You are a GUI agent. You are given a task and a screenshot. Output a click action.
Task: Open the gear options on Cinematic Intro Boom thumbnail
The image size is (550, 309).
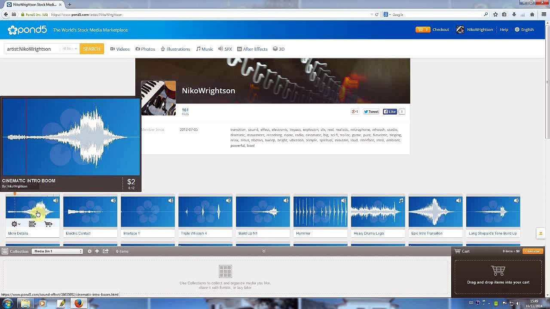pyautogui.click(x=15, y=224)
